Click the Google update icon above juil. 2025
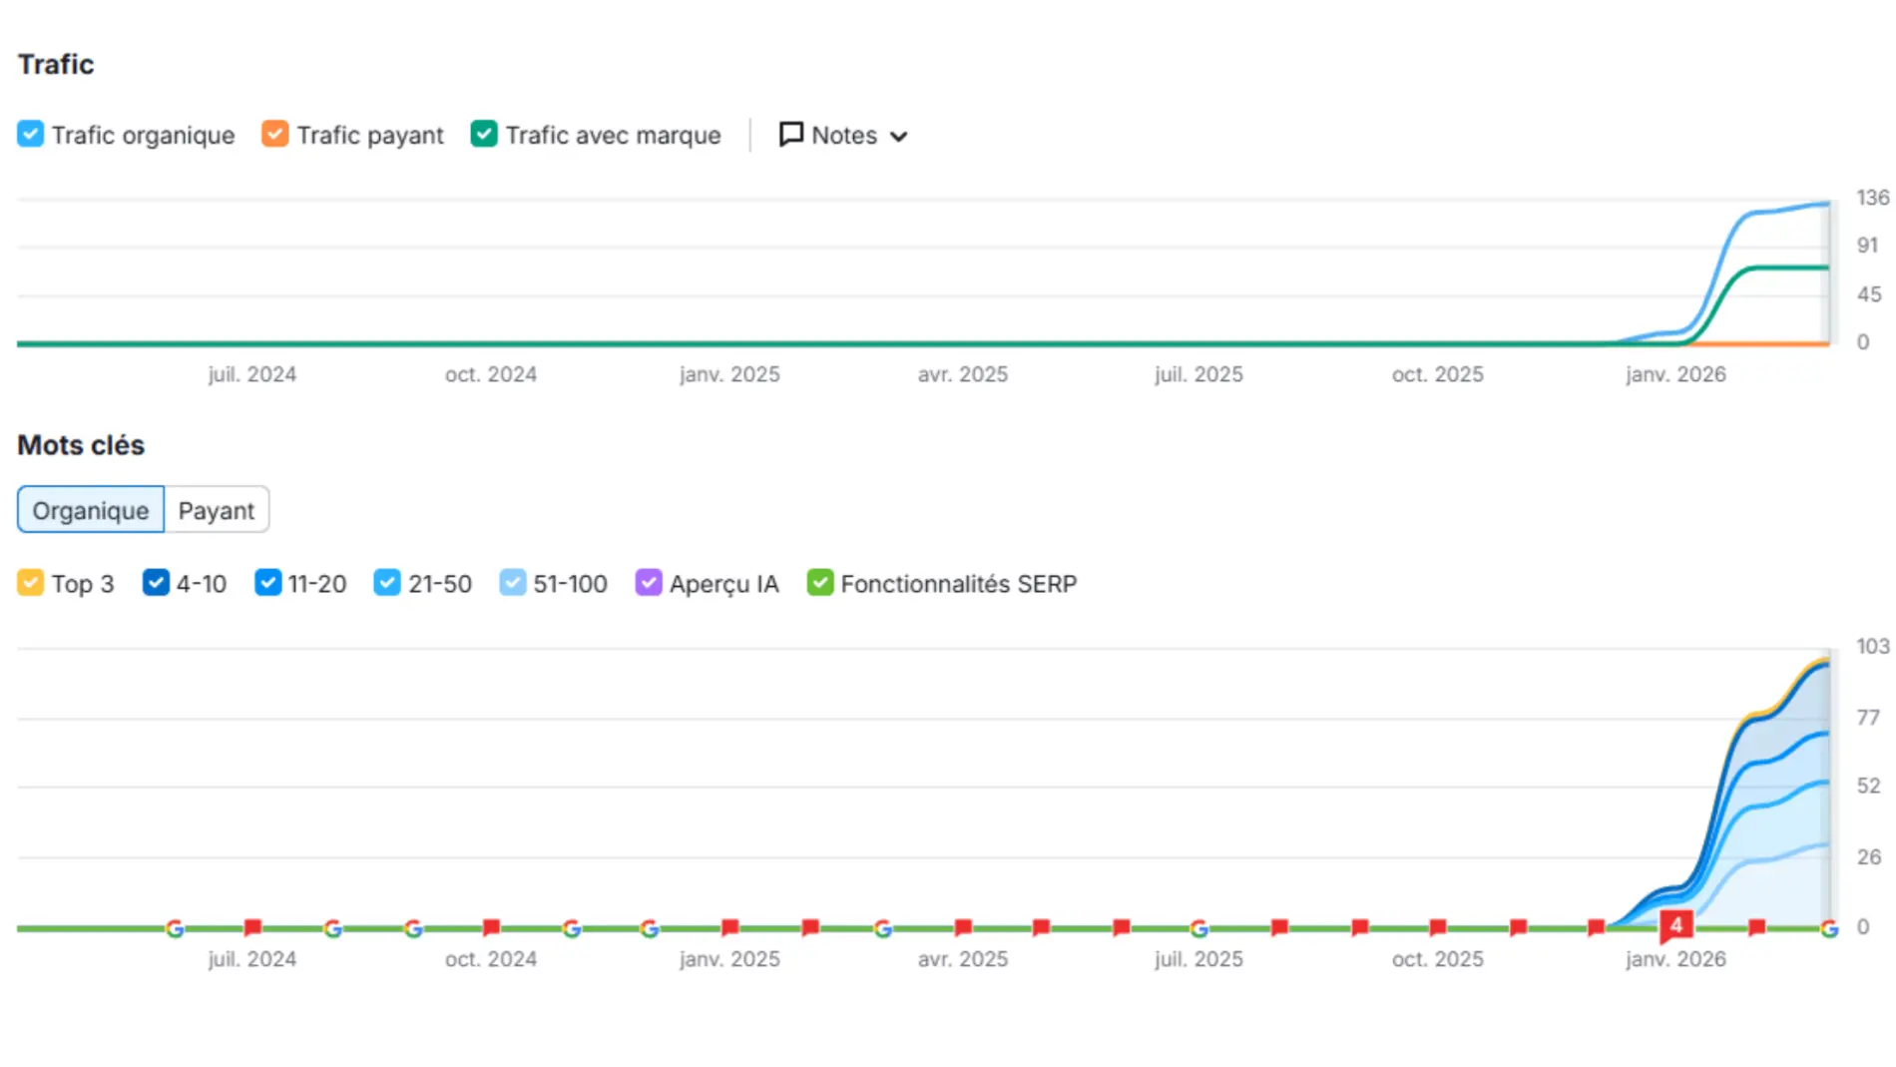Screen dimensions: 1896x1067 point(1199,929)
